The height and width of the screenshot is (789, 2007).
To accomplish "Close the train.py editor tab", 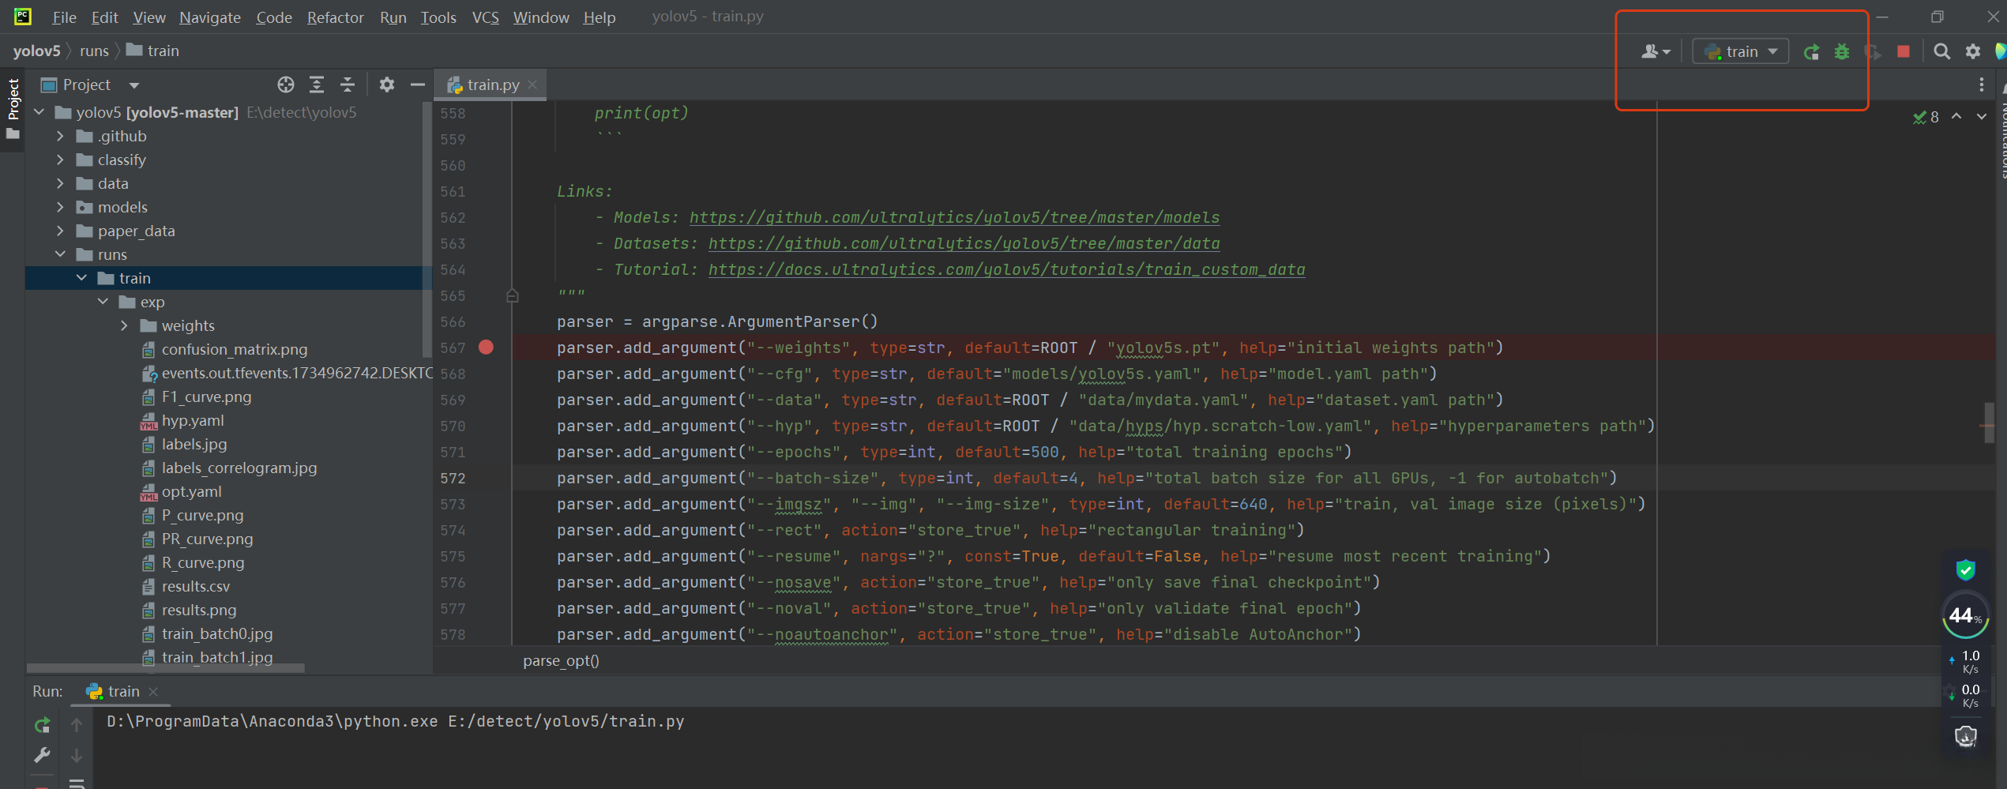I will (x=533, y=85).
